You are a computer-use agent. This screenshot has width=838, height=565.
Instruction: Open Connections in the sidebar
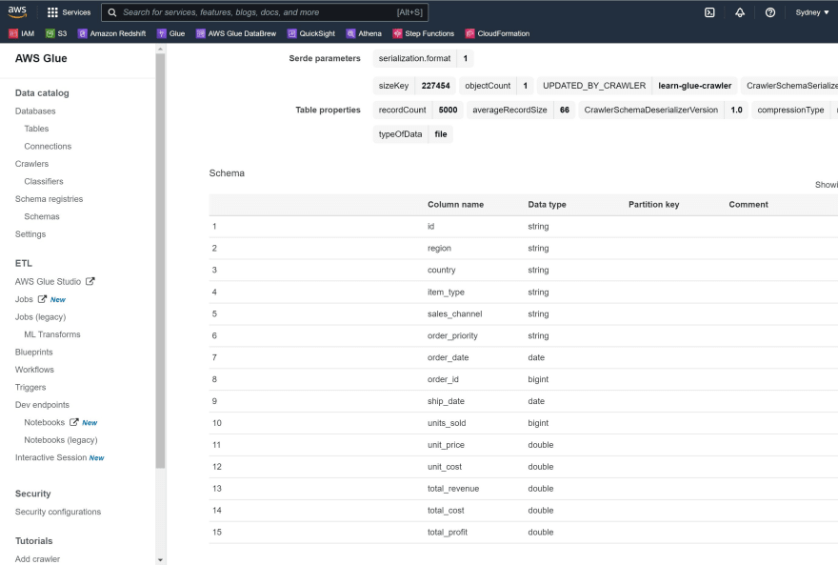pos(48,147)
